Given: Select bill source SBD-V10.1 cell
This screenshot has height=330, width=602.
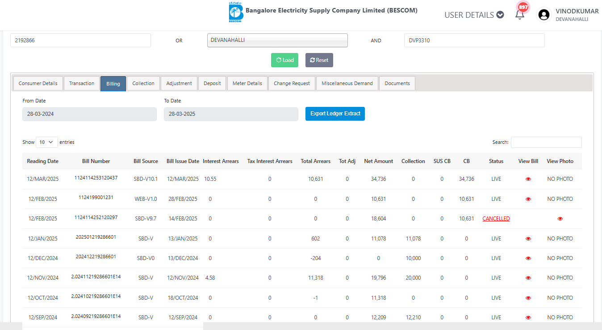Looking at the screenshot, I should (x=146, y=179).
